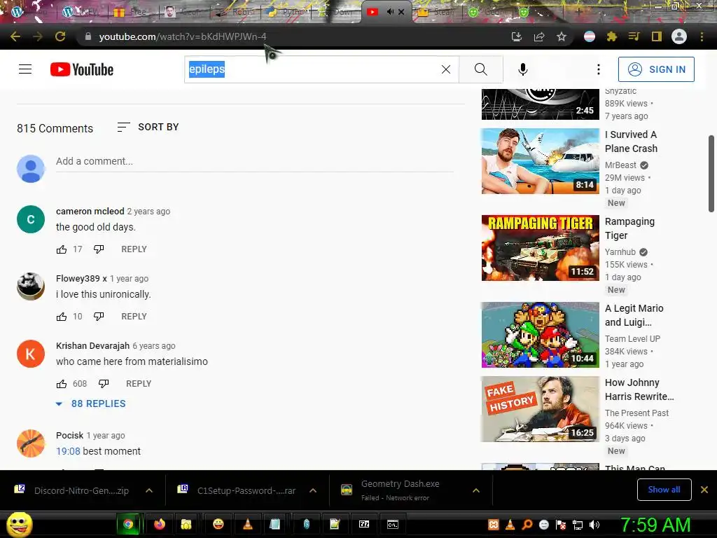Image resolution: width=717 pixels, height=538 pixels.
Task: Reply to Krishan Devarajah's comment
Action: (139, 384)
